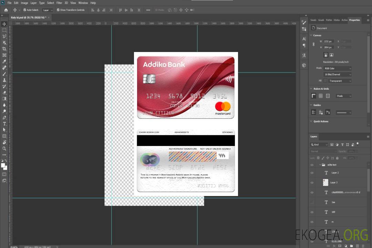The height and width of the screenshot is (248, 372).
Task: Open the Glyphs panel icon
Action: tap(304, 55)
